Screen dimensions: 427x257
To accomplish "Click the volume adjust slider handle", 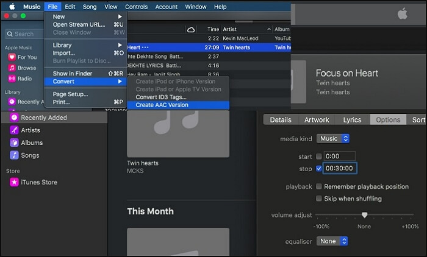I will [364, 215].
